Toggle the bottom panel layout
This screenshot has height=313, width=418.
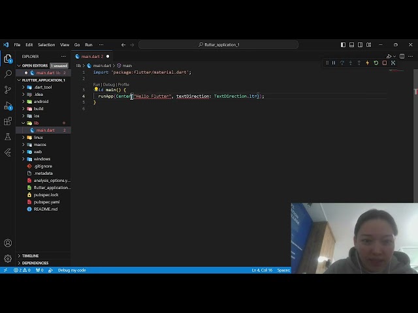(x=351, y=45)
